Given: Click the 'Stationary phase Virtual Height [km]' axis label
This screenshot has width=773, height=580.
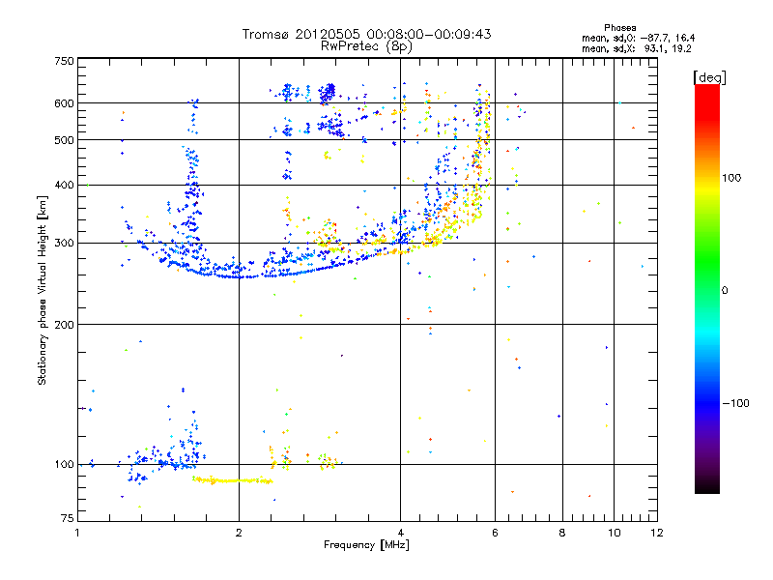Looking at the screenshot, I should (x=43, y=290).
